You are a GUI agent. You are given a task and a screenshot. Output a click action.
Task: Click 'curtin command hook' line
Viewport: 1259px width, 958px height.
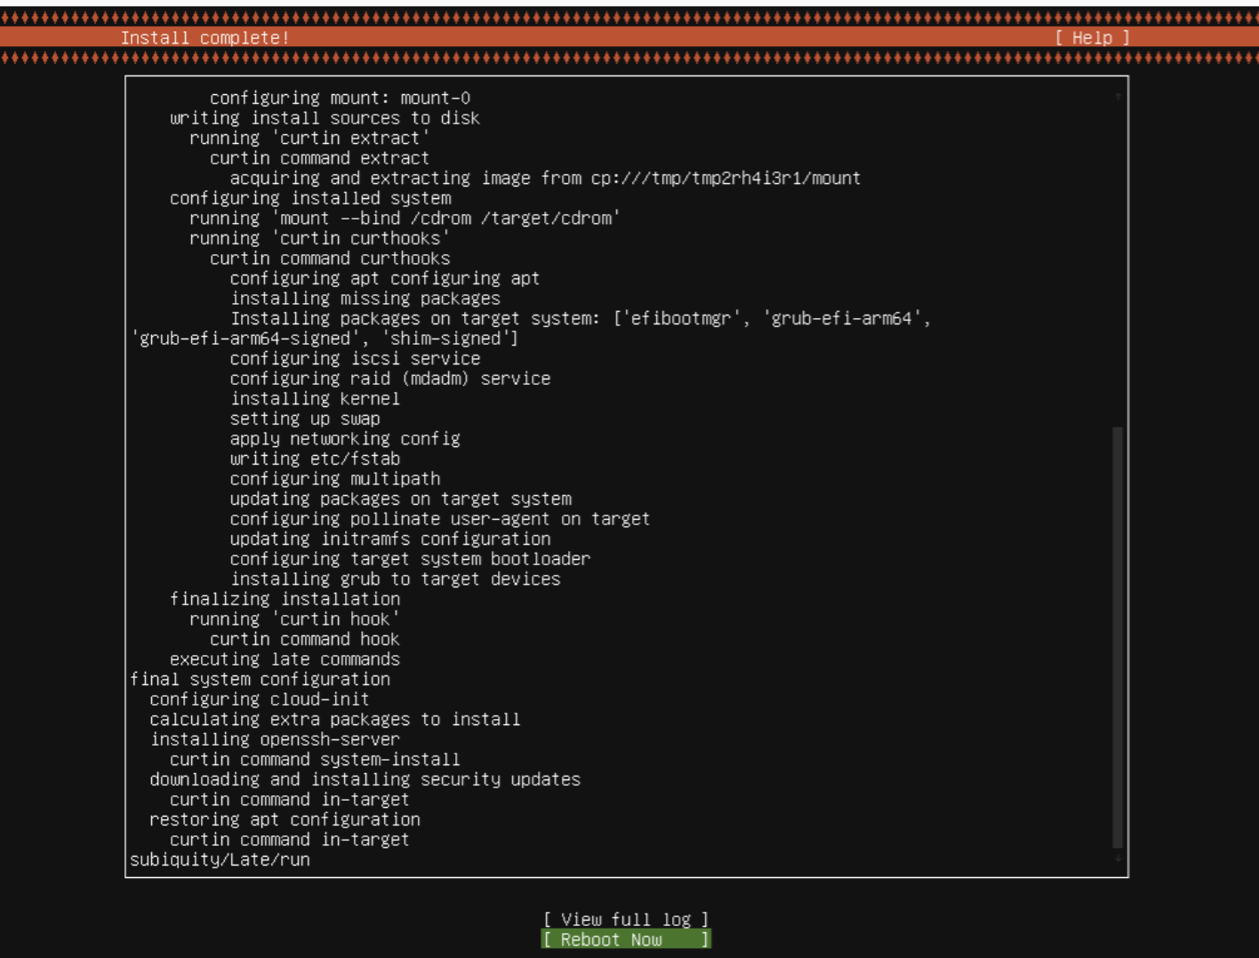305,639
